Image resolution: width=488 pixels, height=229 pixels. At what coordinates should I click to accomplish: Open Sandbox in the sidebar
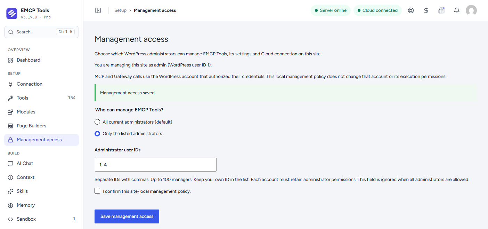pyautogui.click(x=41, y=219)
